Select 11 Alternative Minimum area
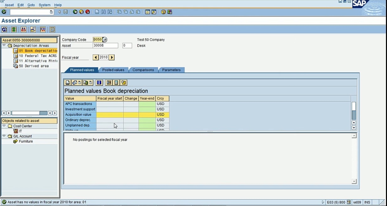The height and width of the screenshot is (206, 387). tap(38, 61)
